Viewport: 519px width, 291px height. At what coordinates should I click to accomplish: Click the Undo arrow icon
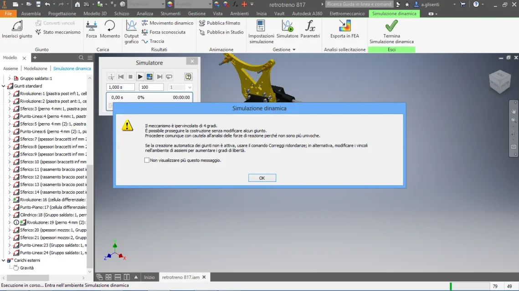click(x=47, y=4)
